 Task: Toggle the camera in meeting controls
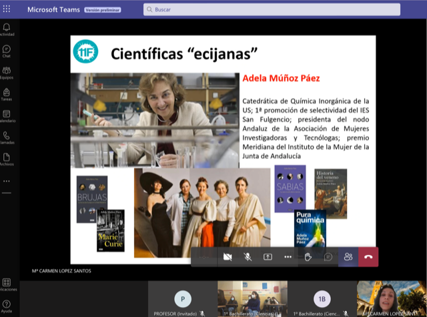tap(228, 257)
